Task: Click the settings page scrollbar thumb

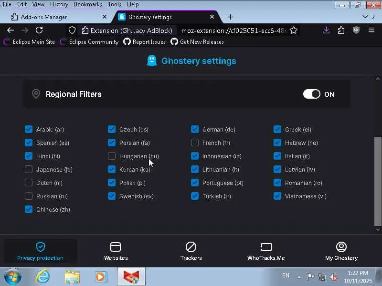Action: (x=378, y=182)
